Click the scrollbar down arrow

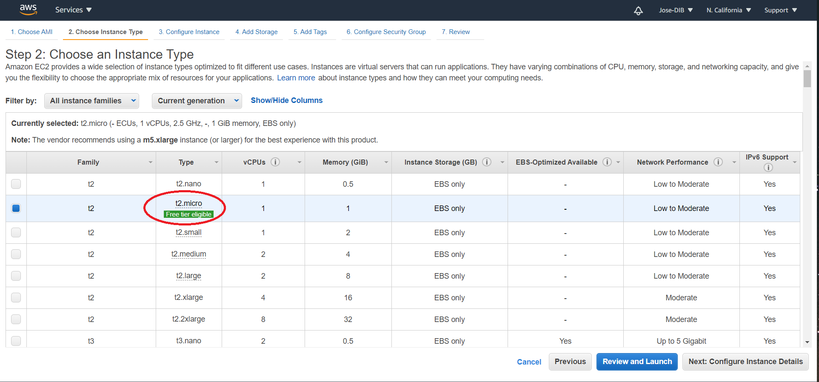[807, 342]
